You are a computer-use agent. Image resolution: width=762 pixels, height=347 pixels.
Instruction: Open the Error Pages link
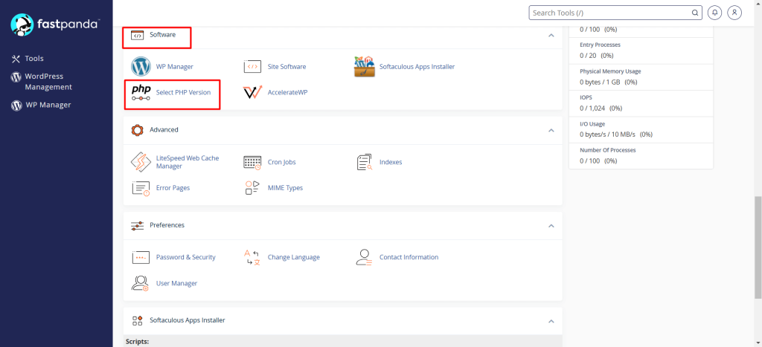click(x=173, y=188)
